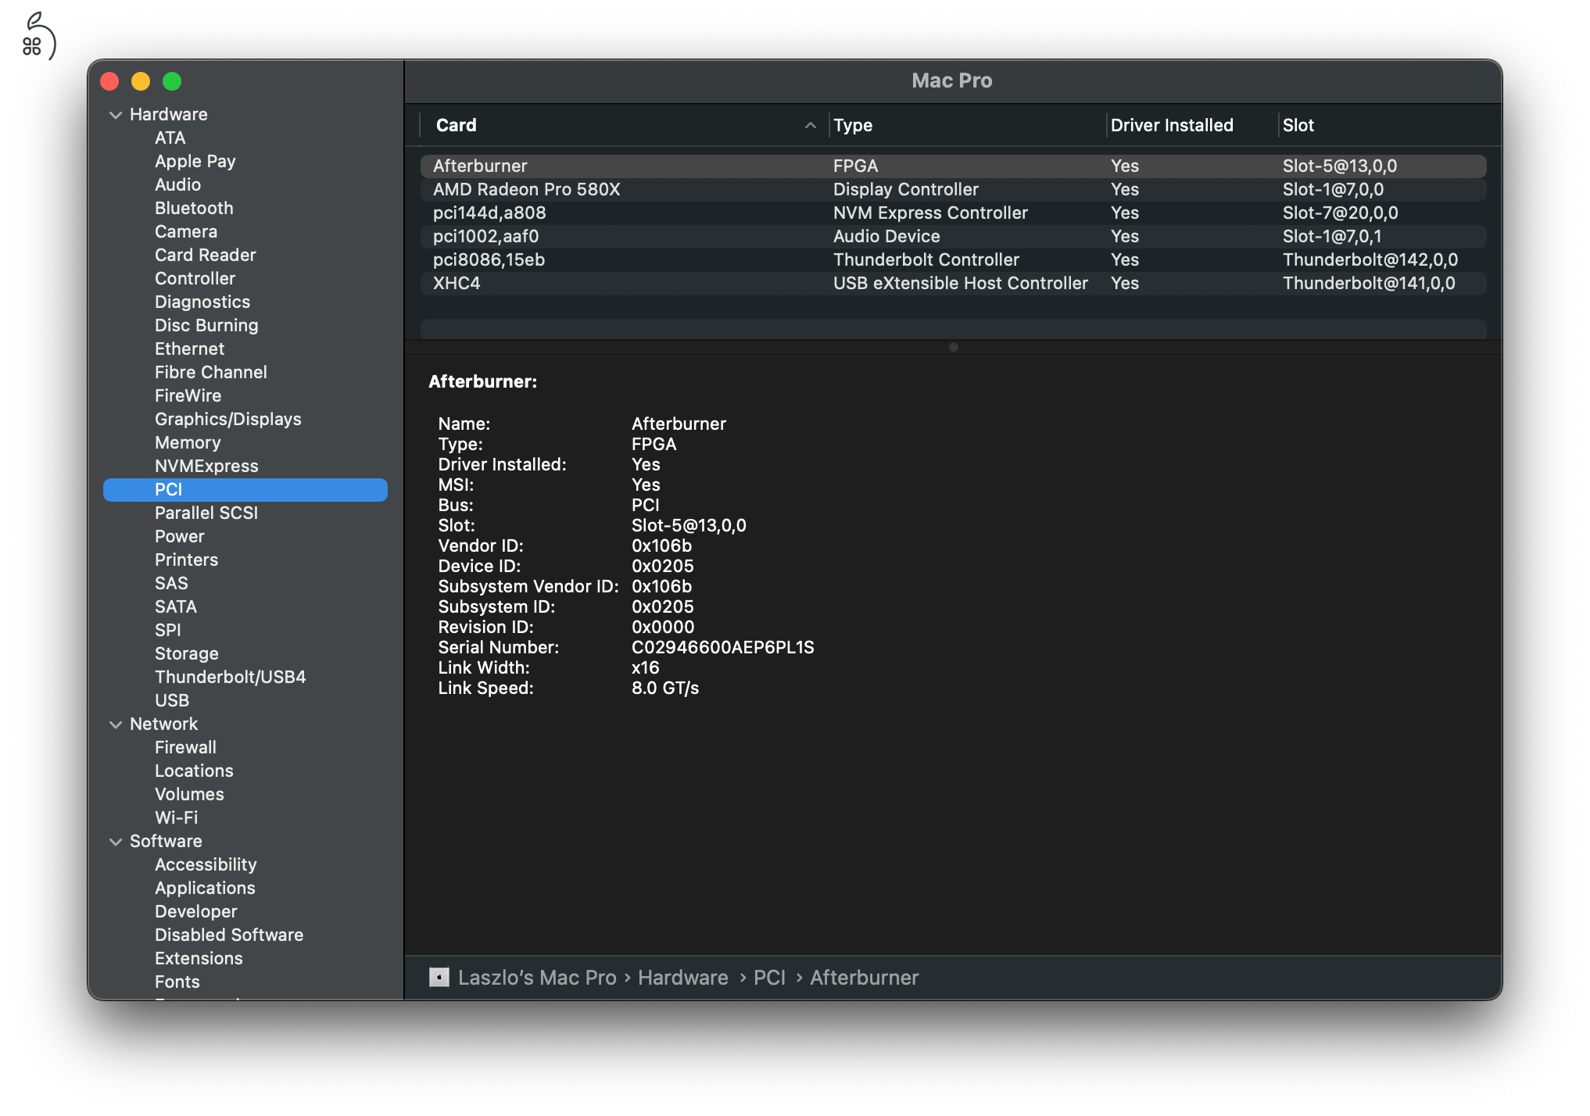Sort by Driver Installed column header

click(x=1172, y=125)
